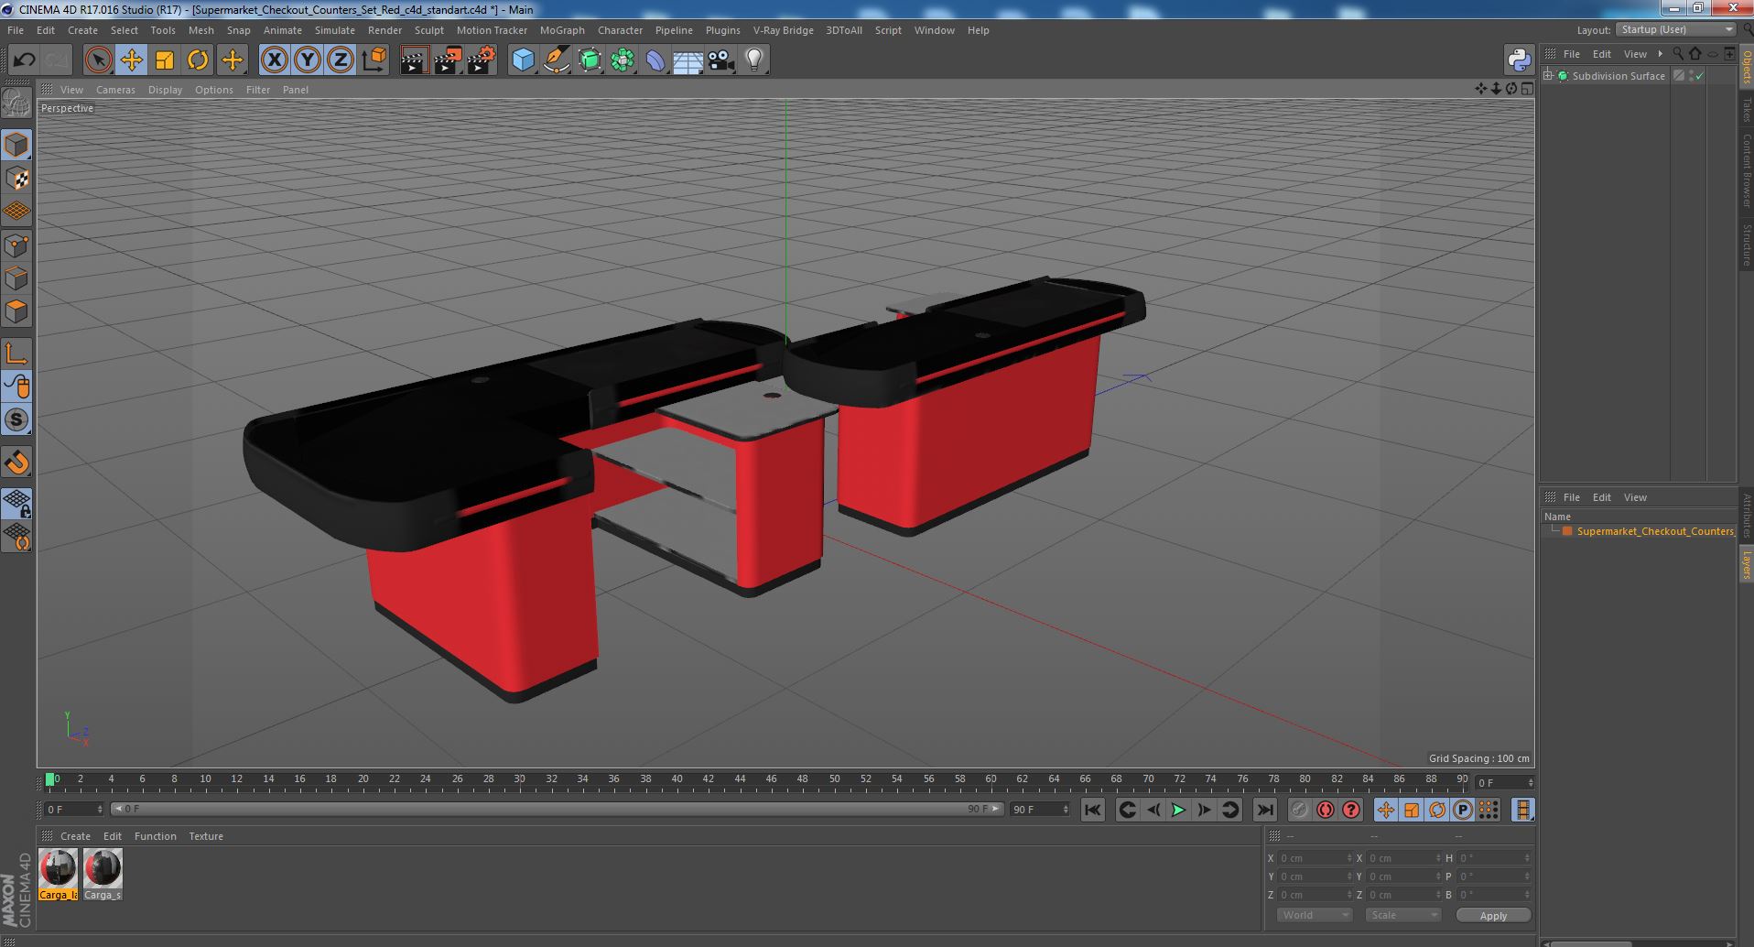Click the timeline preview range slider

pyautogui.click(x=557, y=810)
